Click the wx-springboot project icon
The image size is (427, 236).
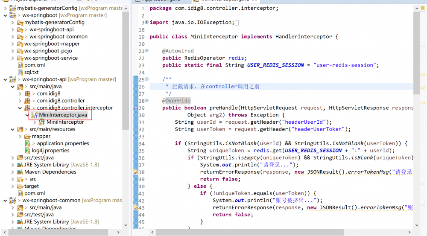pyautogui.click(x=12, y=15)
